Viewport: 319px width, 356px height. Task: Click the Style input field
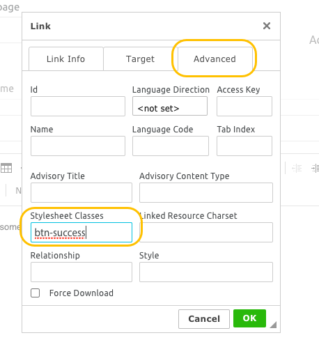[x=206, y=272]
